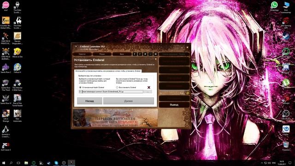Screen dimensions: 295x166
Task: Open OBS Studio desktop shortcut
Action: coord(286,115)
